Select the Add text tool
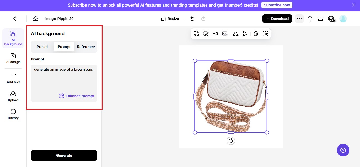Viewport: 360px width, 167px height. 13,78
